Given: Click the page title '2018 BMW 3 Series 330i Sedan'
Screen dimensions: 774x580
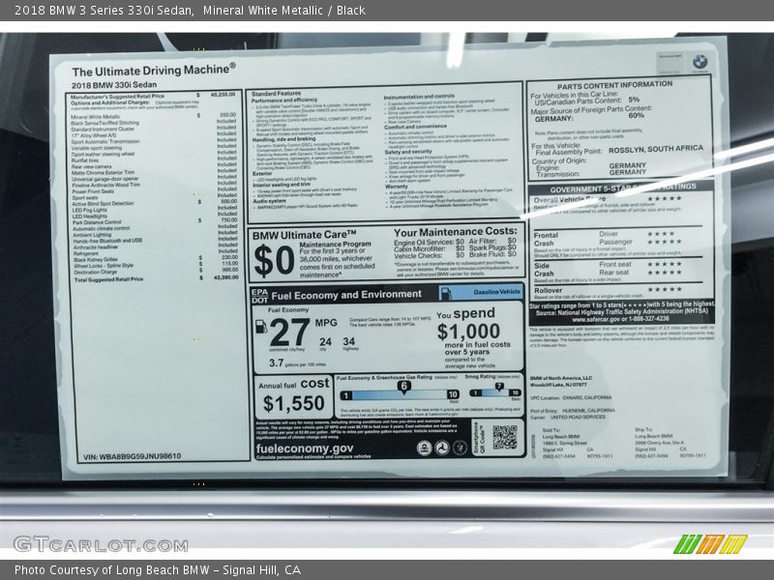Looking at the screenshot, I should click(104, 11).
